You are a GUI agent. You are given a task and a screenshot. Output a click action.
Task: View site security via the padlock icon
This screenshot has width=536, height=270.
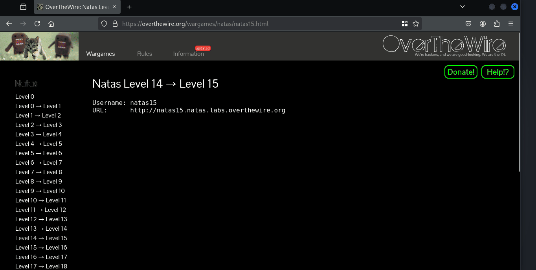click(115, 24)
